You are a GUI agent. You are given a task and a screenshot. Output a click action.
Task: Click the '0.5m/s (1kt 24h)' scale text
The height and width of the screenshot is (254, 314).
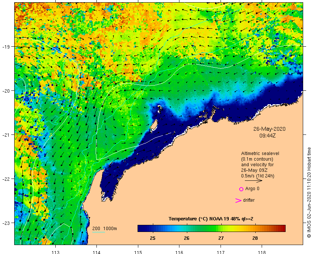point(258,176)
